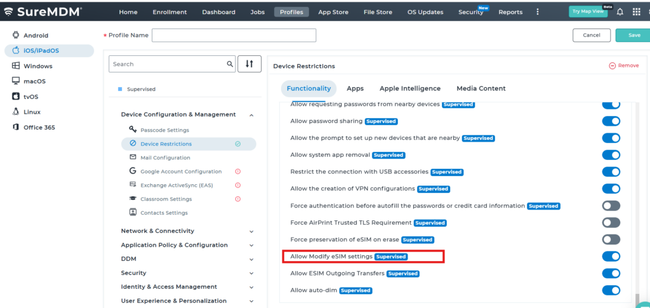Screen dimensions: 650x308
Task: Open the File Store nav link
Action: tap(378, 12)
